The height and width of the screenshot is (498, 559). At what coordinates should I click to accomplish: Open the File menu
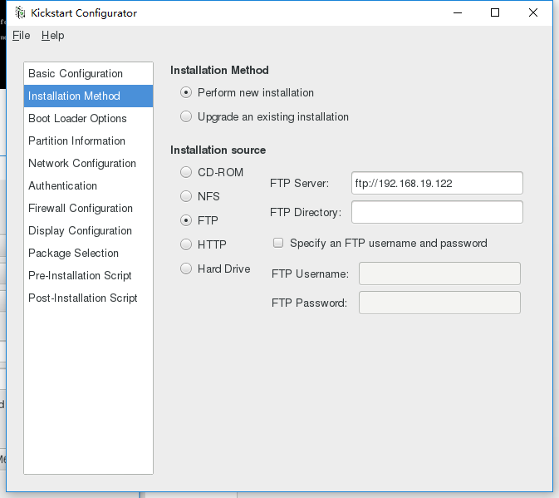click(x=21, y=36)
